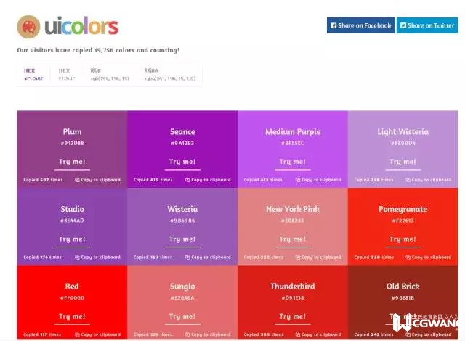Copy New York Pink to clipboard
Screen dimensions: 465x341
pos(299,257)
